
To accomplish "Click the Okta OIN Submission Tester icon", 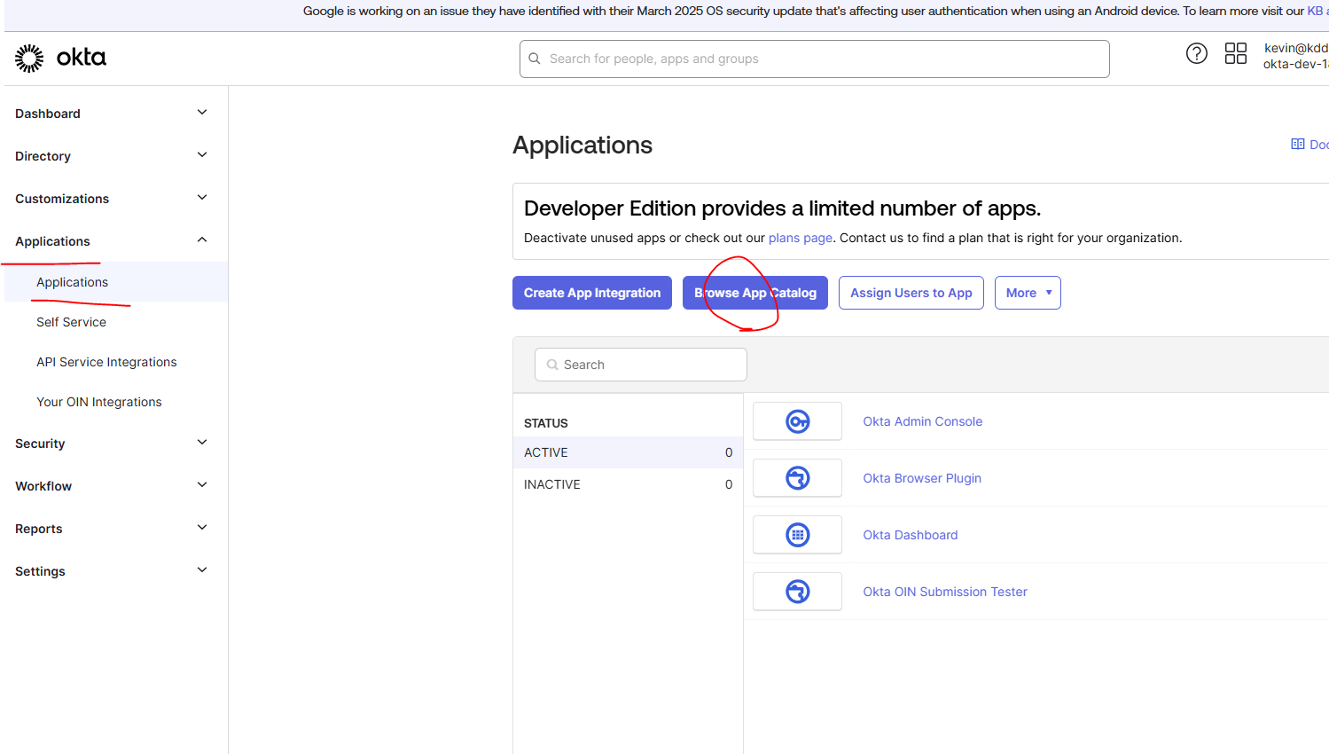I will pyautogui.click(x=797, y=592).
